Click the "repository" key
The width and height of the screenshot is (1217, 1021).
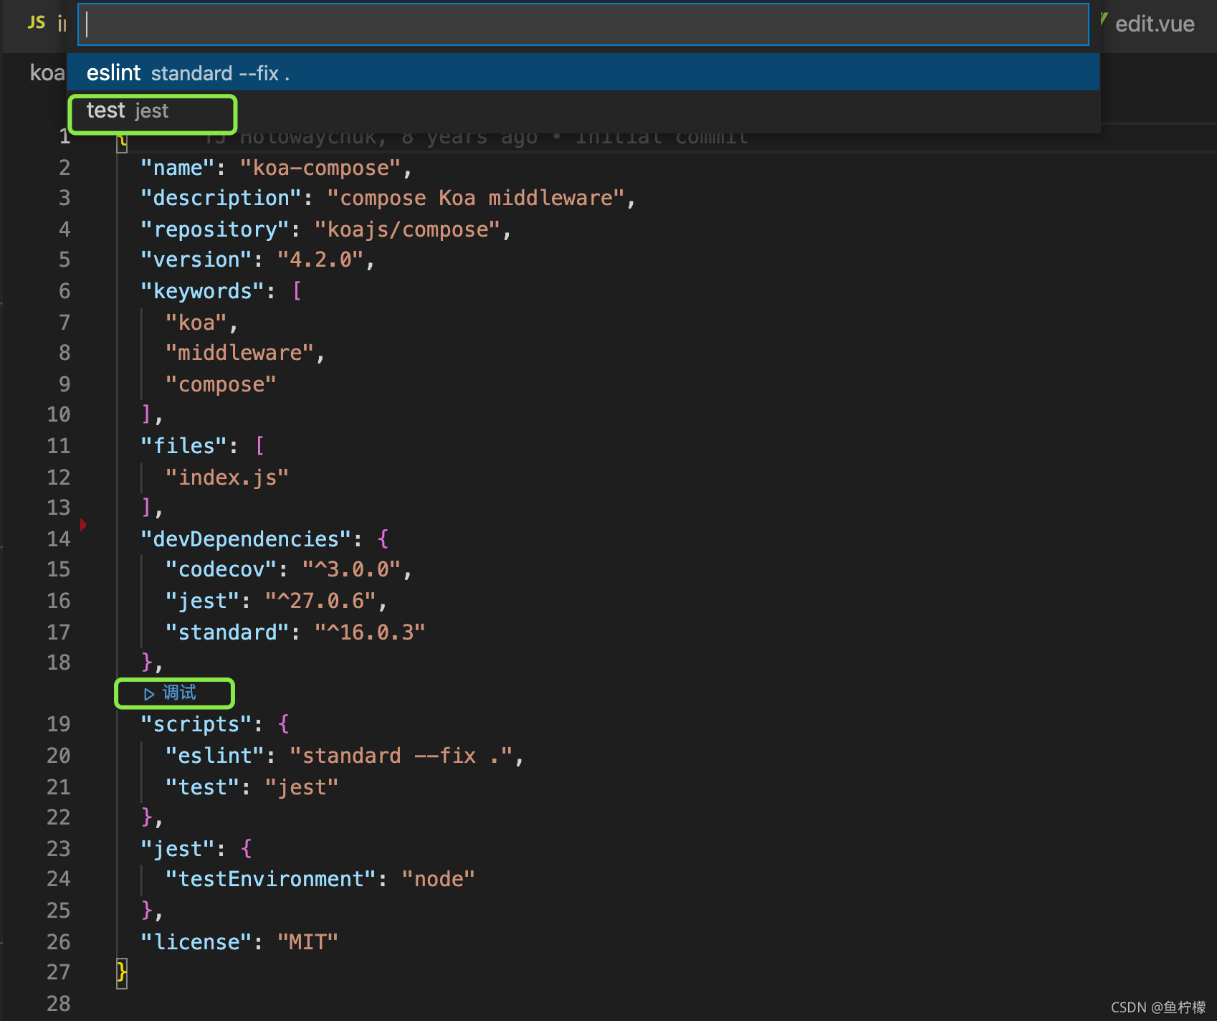[x=215, y=229]
